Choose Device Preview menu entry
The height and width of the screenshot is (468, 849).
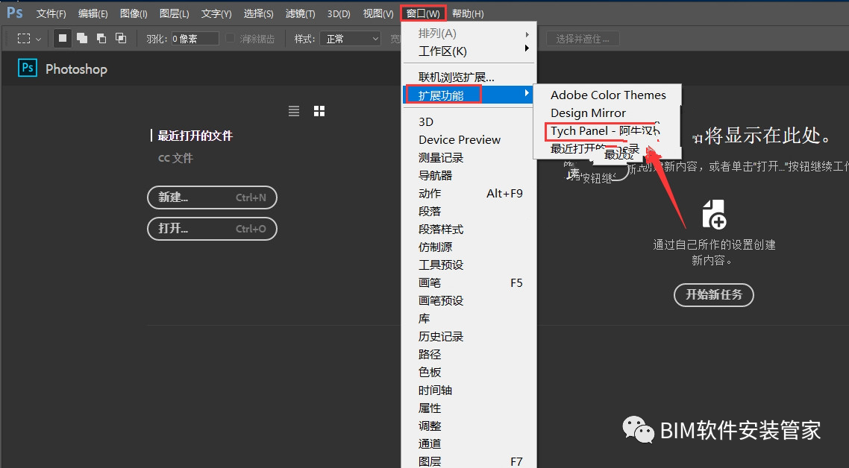point(469,139)
